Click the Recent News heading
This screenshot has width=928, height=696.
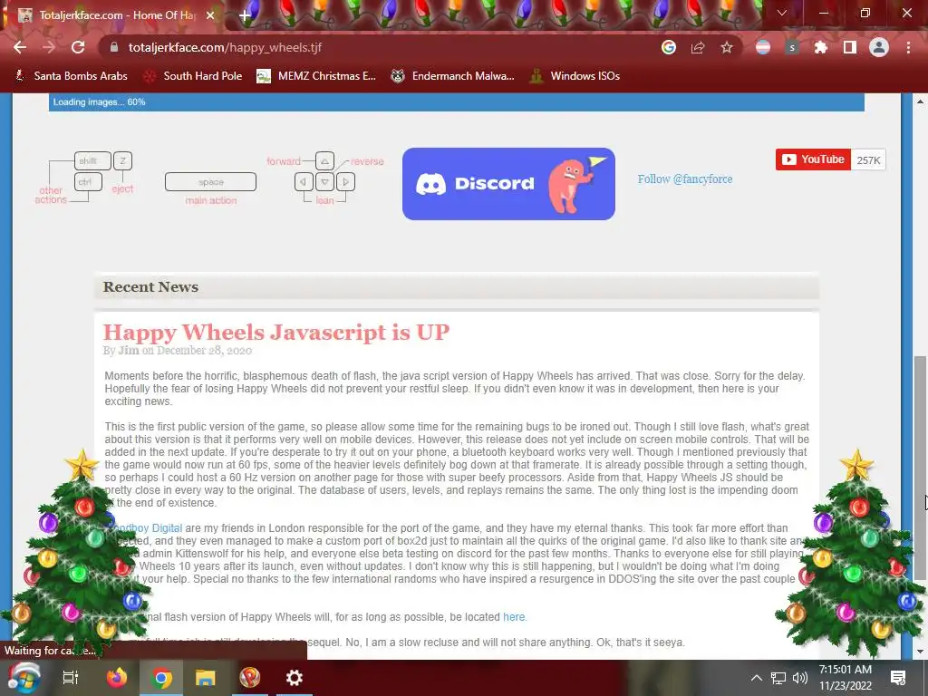point(150,287)
